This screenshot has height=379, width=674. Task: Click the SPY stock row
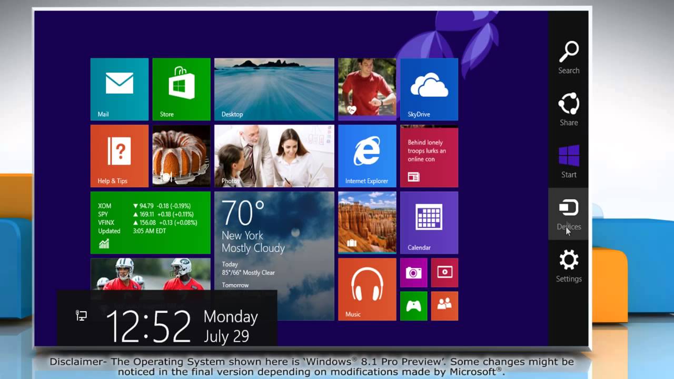(145, 214)
